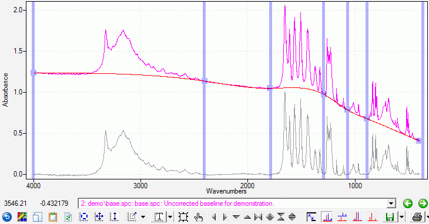This screenshot has width=429, height=224.
Task: Toggle the blue and red overlay peaks mode
Action: [357, 217]
